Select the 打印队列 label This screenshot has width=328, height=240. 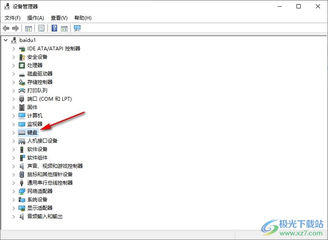pyautogui.click(x=37, y=91)
